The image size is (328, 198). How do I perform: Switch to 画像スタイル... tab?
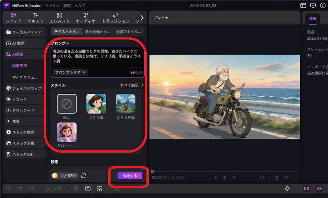128,32
